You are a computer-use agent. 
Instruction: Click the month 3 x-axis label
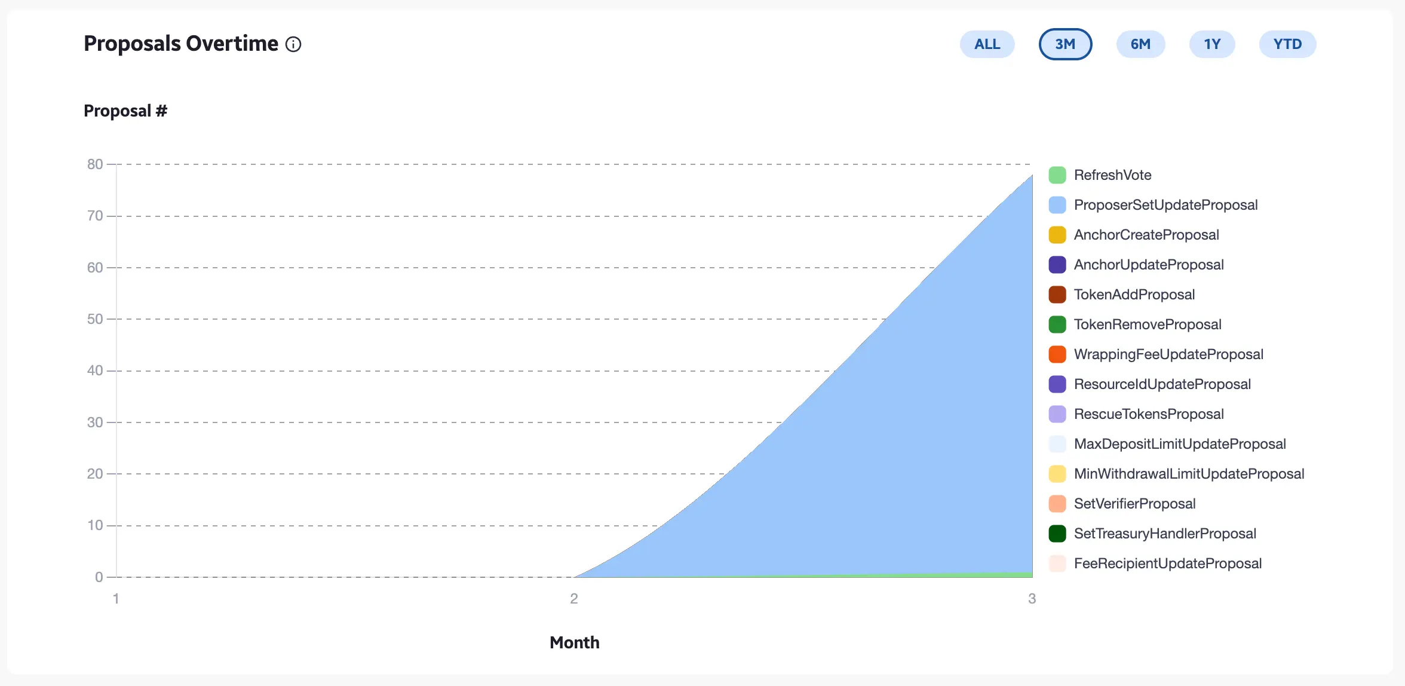pos(1032,599)
